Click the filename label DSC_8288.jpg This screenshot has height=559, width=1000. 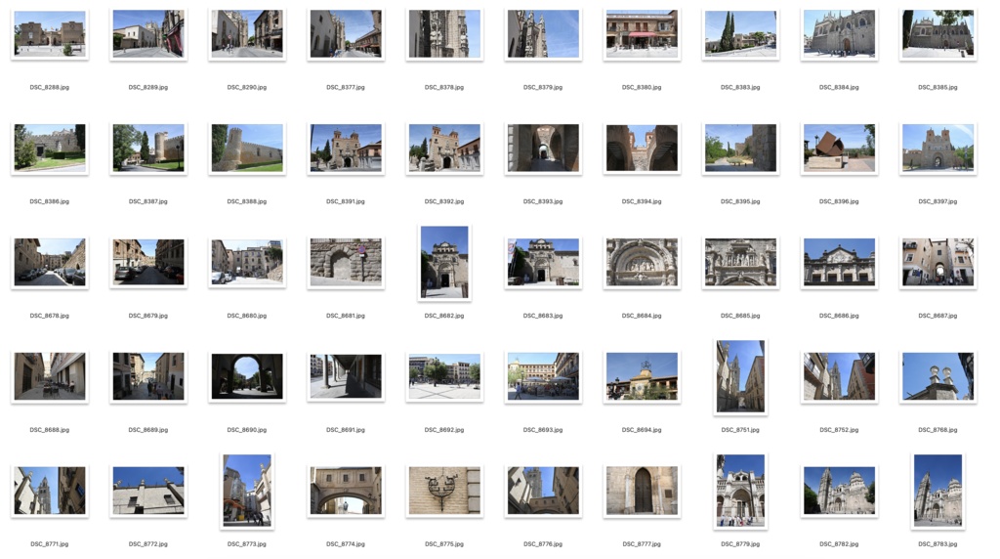[x=50, y=87]
